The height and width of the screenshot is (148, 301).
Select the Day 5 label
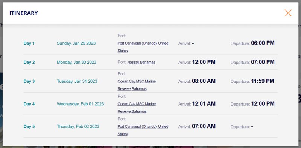click(29, 126)
